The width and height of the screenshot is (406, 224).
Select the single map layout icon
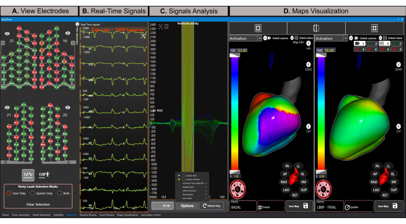(258, 28)
